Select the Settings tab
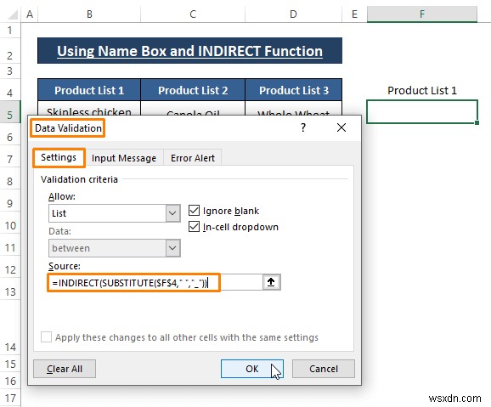 pos(59,157)
